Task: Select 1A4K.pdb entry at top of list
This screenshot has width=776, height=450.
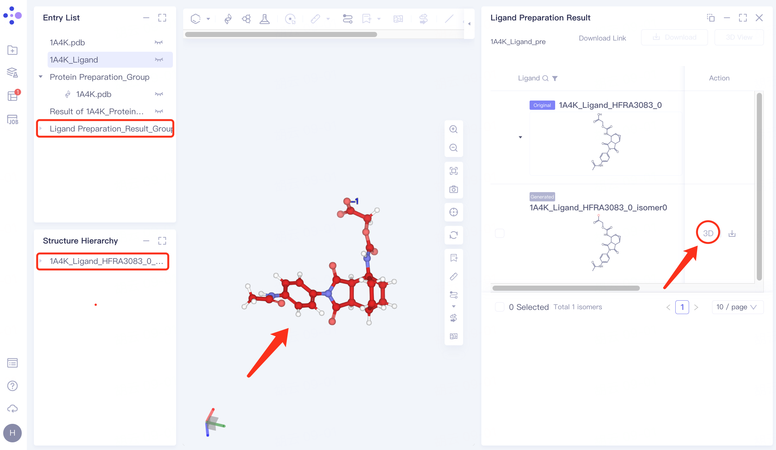Action: 67,42
